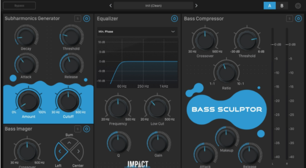Click the "60 Hz" graph axis label
The height and width of the screenshot is (168, 306).
pyautogui.click(x=122, y=86)
